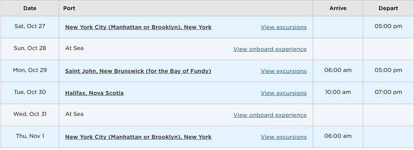View onboard experience for Wed, Oct 31
Screen dimensions: 414x150
(x=270, y=115)
